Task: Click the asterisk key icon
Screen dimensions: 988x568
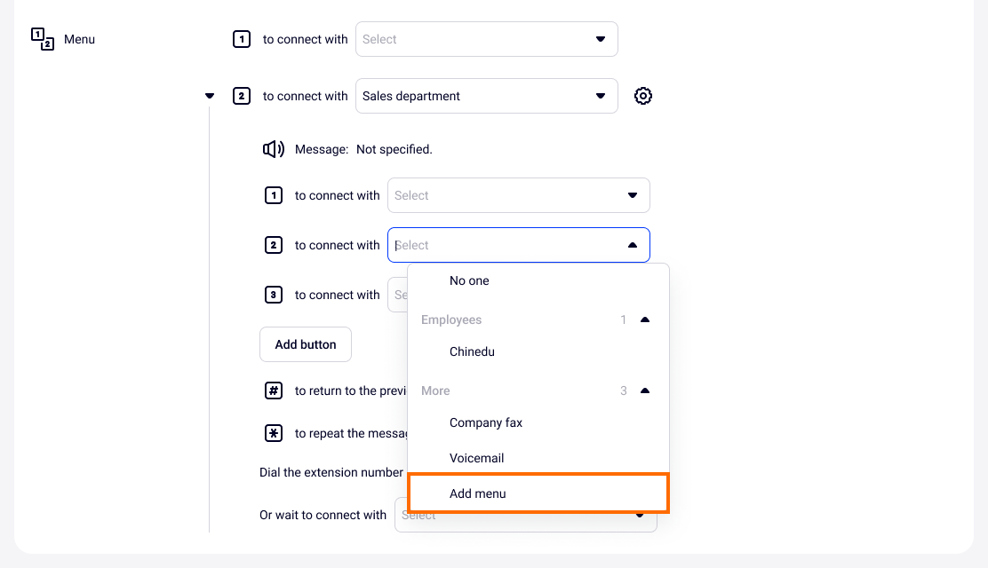Action: point(274,433)
